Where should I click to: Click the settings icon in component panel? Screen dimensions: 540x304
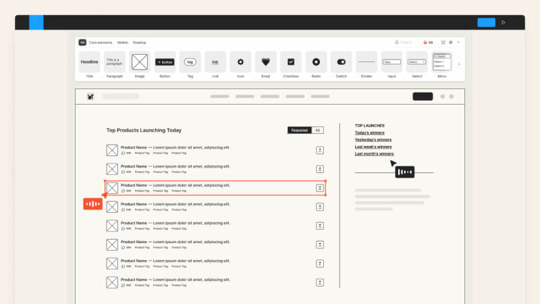point(451,43)
